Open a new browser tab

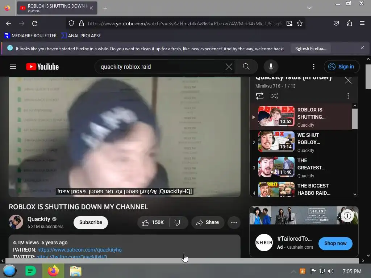pos(105,8)
